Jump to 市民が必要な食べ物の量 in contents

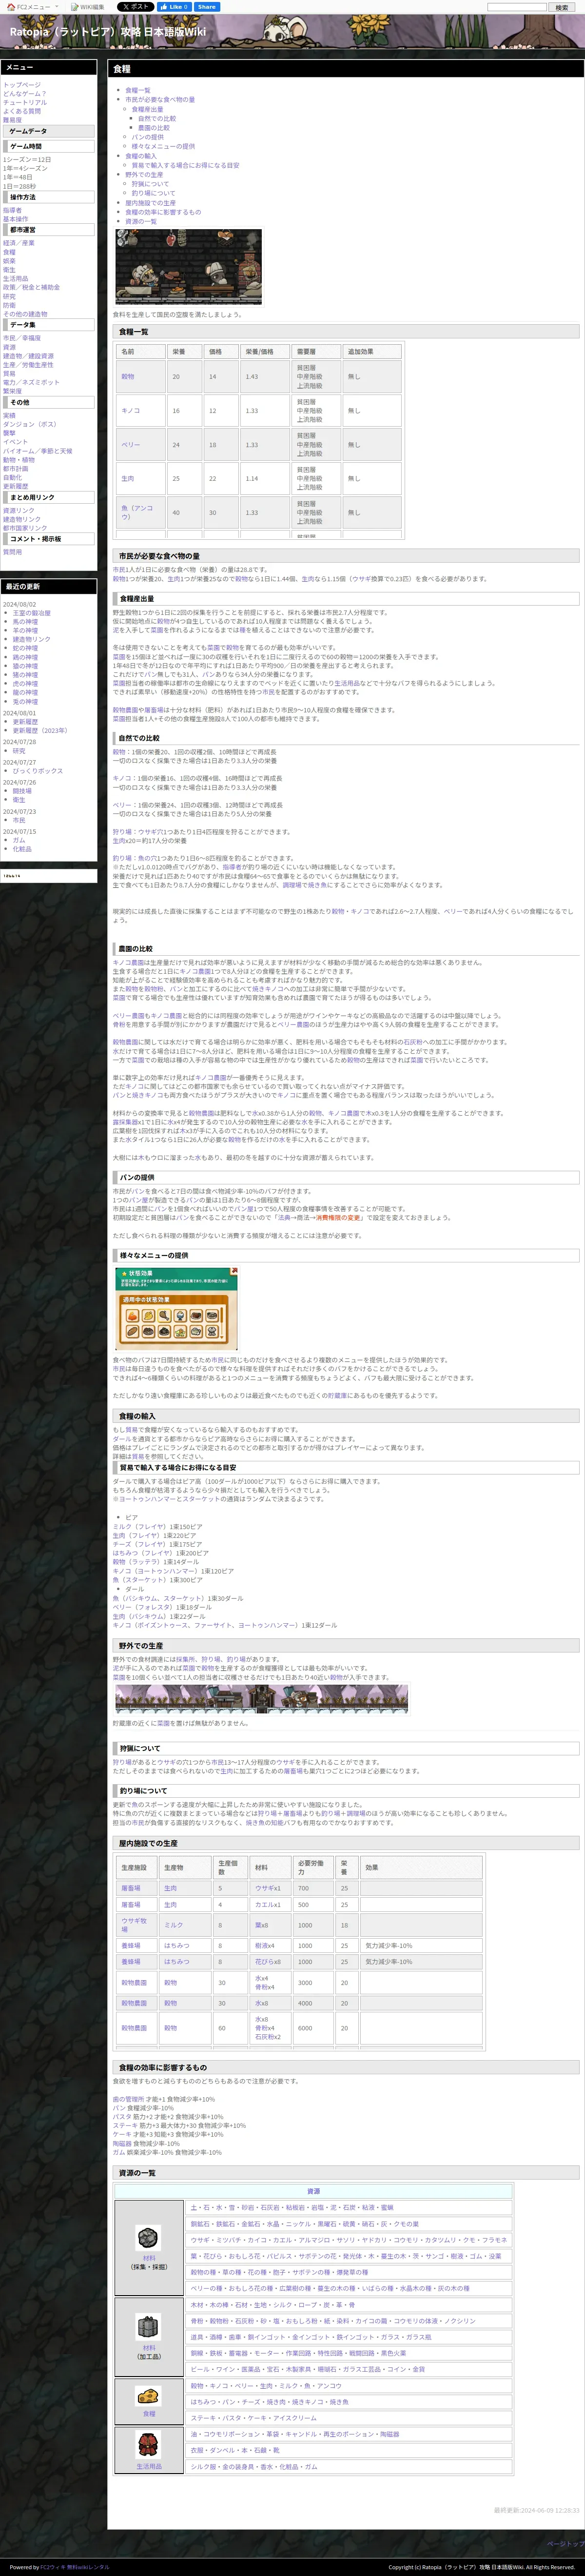point(160,100)
